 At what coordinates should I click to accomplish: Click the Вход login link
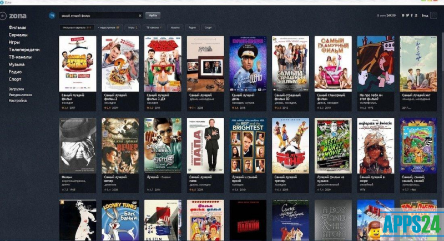[425, 16]
